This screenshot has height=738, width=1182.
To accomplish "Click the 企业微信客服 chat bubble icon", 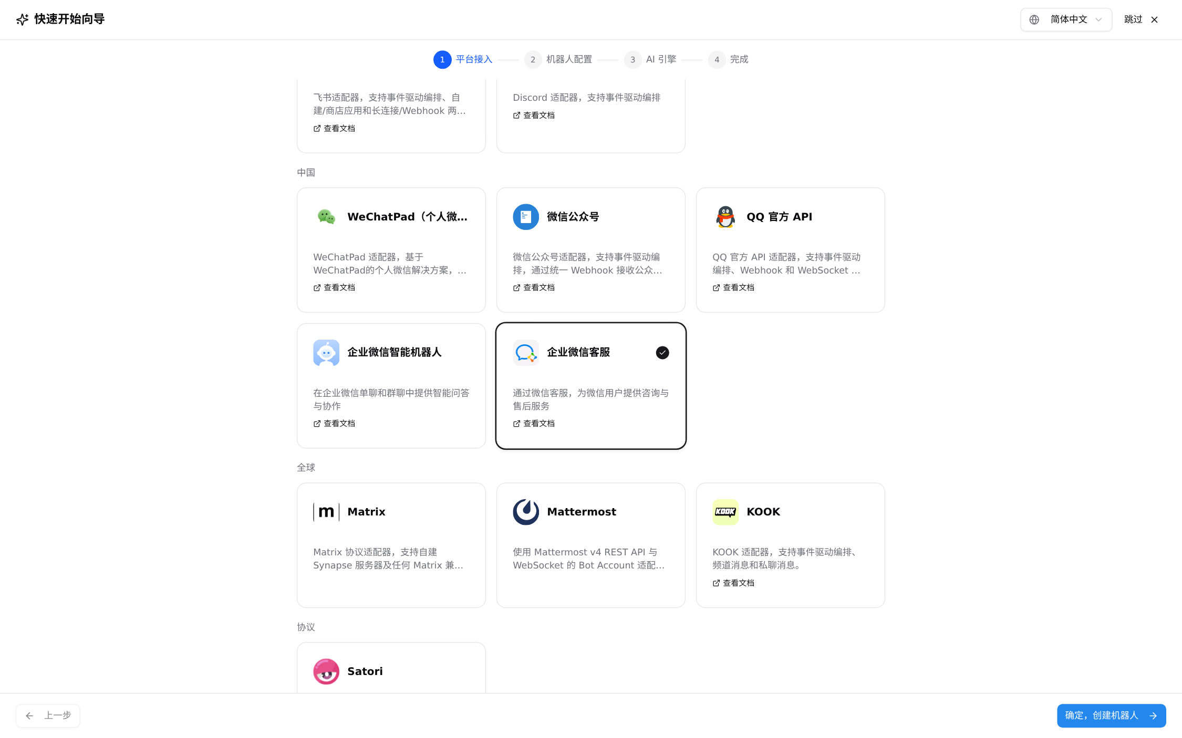I will tap(526, 353).
